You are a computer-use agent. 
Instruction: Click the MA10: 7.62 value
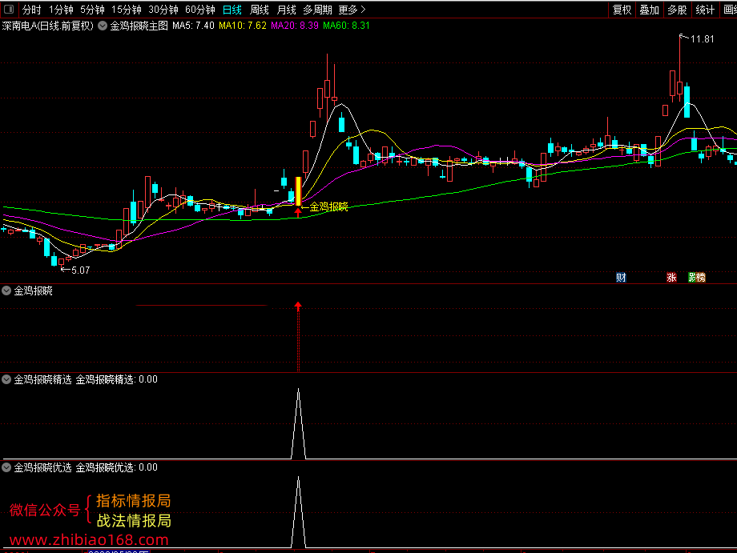[x=243, y=26]
